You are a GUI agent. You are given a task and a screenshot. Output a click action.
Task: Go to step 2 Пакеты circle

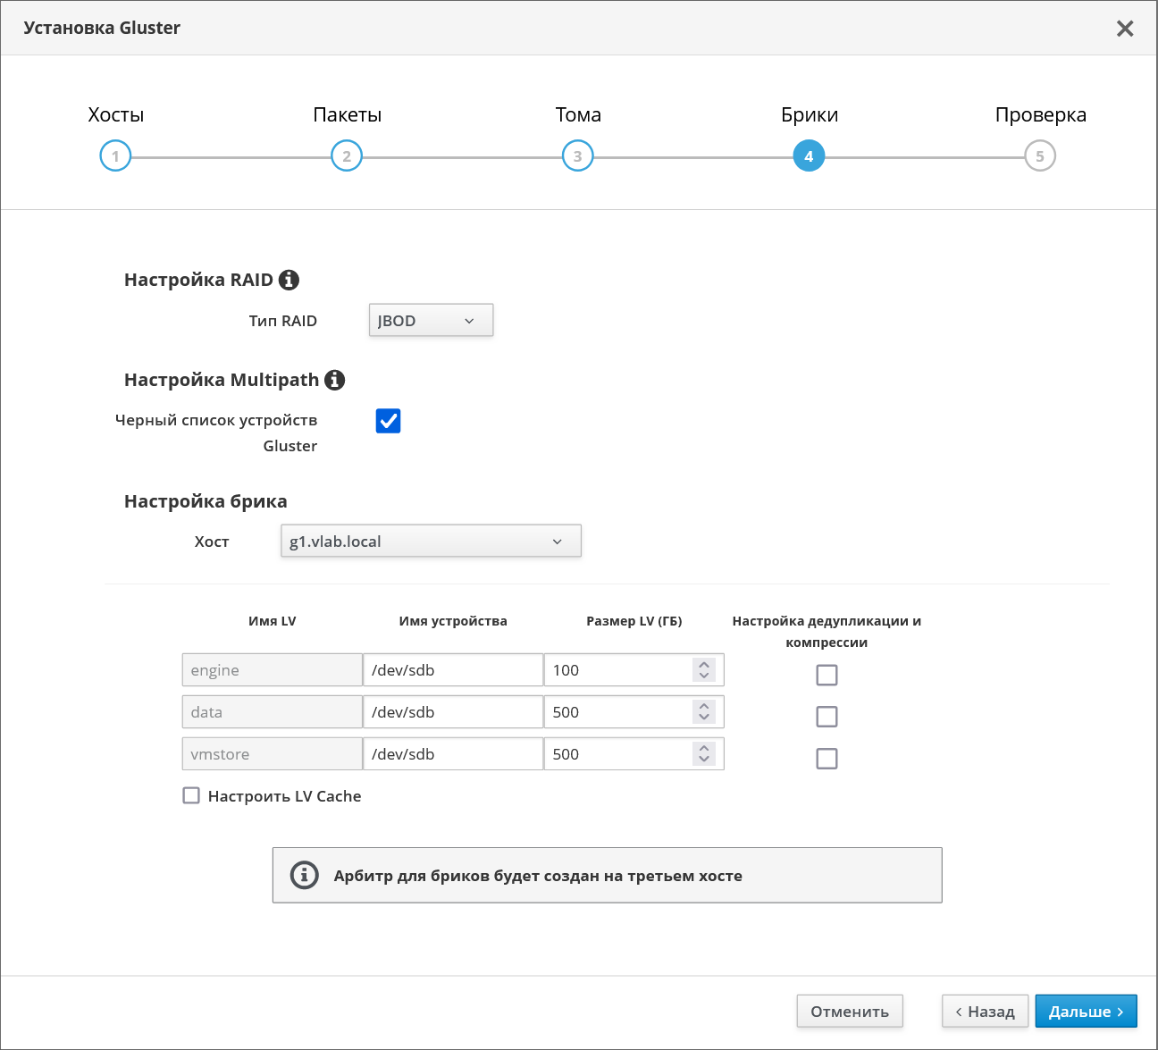[347, 156]
